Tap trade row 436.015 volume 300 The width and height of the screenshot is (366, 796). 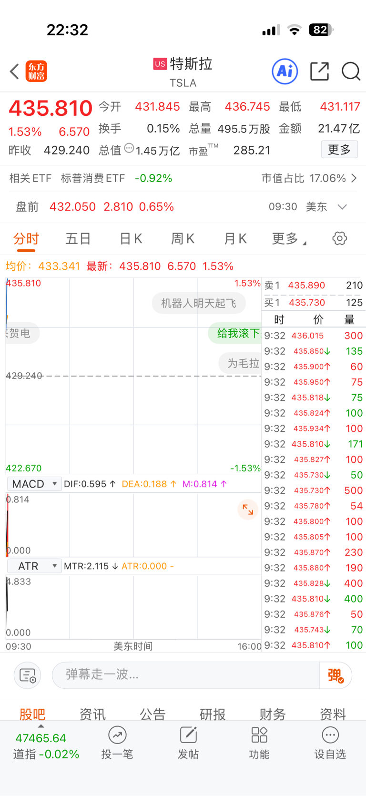pos(314,336)
